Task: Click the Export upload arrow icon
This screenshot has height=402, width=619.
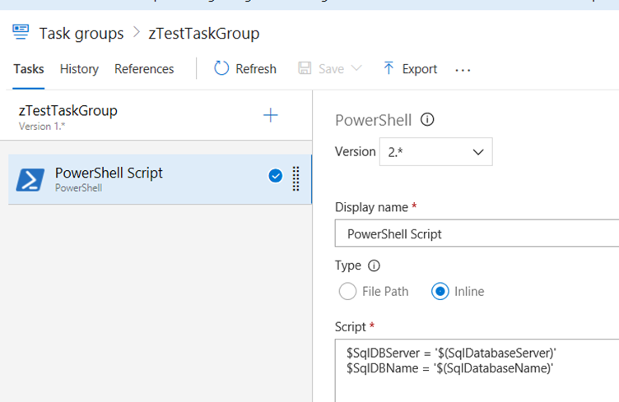Action: (389, 68)
